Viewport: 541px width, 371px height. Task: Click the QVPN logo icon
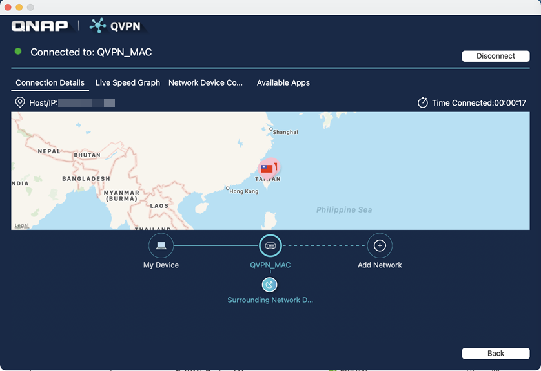97,26
